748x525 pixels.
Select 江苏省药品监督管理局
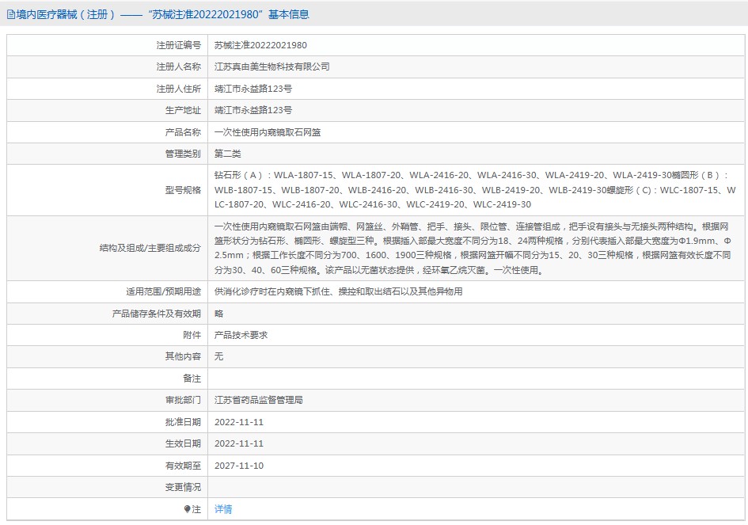[x=259, y=400]
